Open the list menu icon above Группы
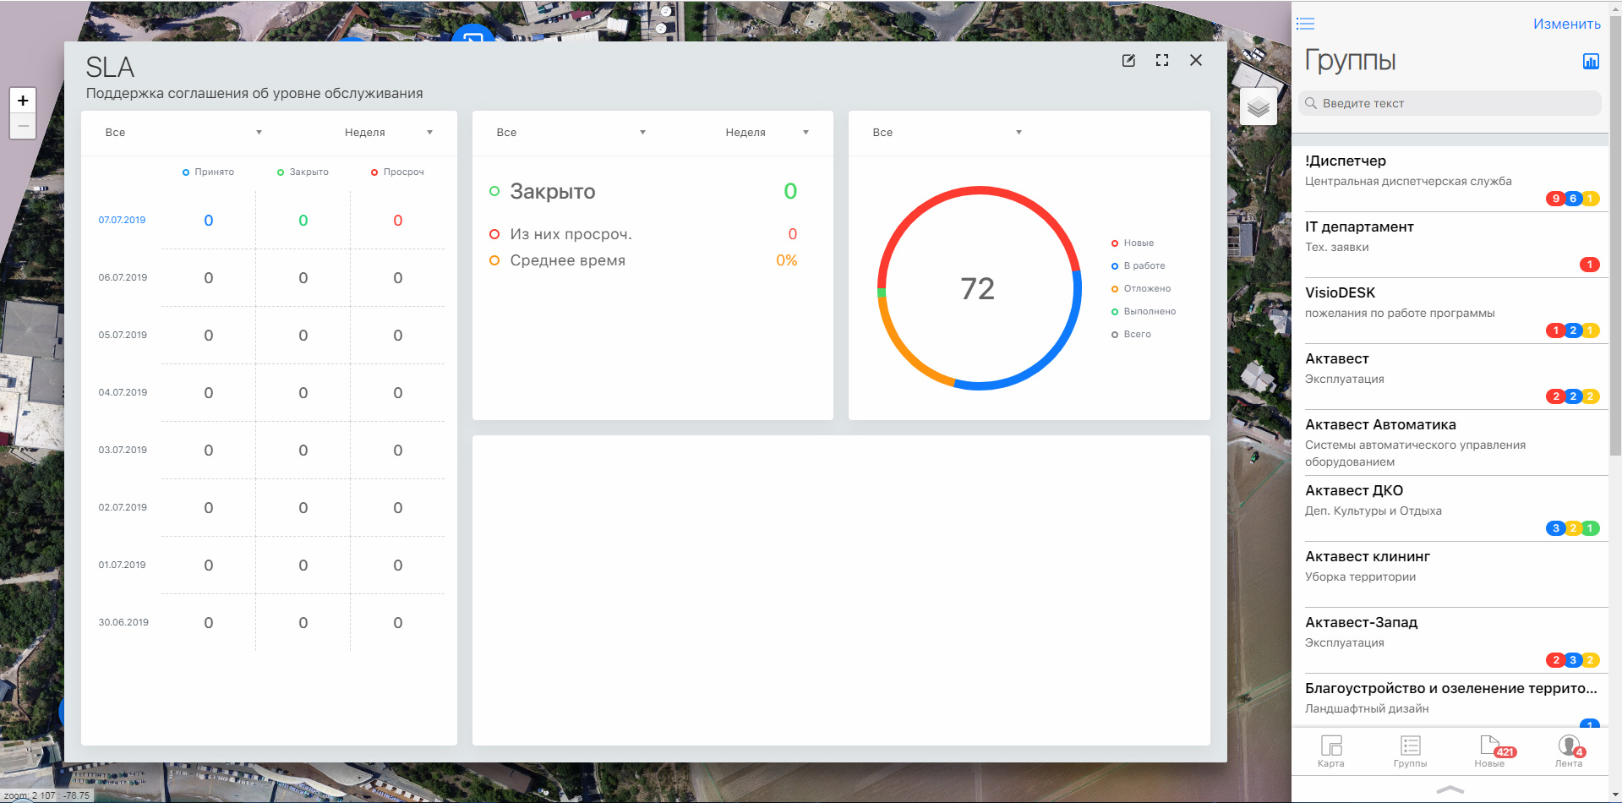Viewport: 1622px width, 803px height. point(1306,24)
